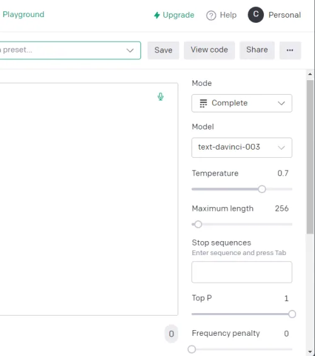Click the Model label
Viewport: 315px width, 356px height.
pyautogui.click(x=203, y=127)
